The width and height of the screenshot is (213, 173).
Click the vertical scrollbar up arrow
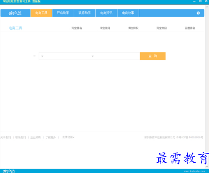(207, 7)
